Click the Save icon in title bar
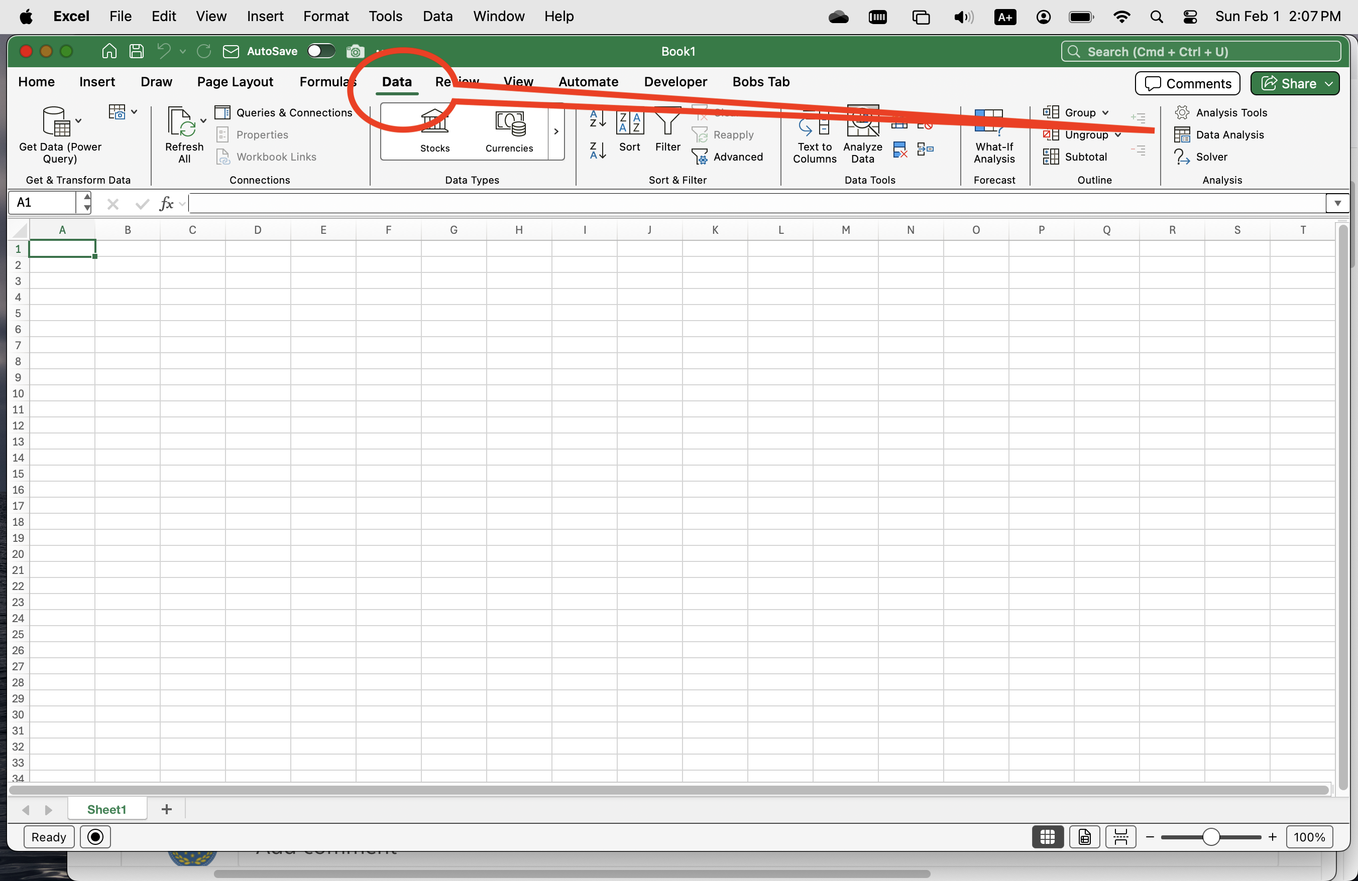This screenshot has width=1358, height=881. 137,51
